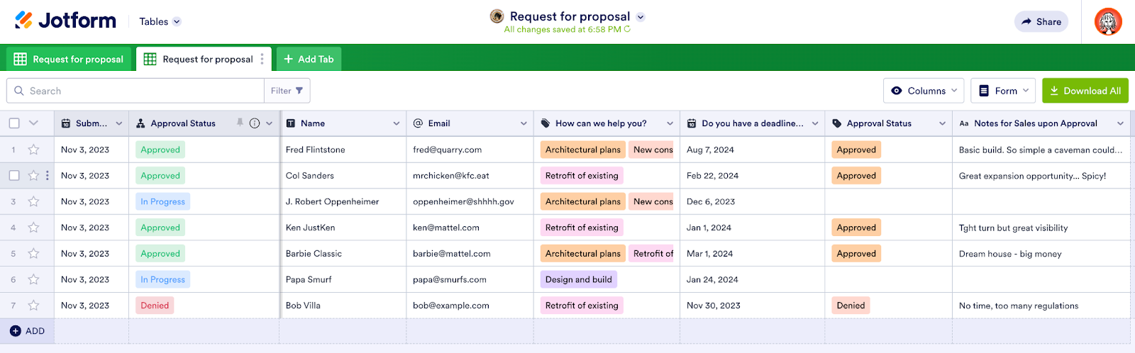Screen dimensions: 1135x353
Task: Check the Col Sanders row checkbox
Action: [14, 175]
